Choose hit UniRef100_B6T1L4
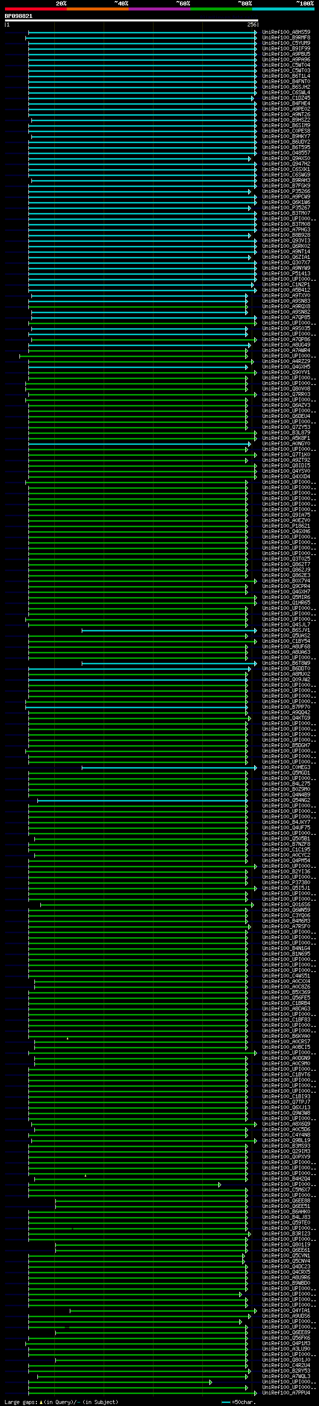This screenshot has width=319, height=1406. 286,76
